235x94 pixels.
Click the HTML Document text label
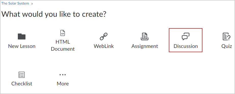tap(63, 46)
